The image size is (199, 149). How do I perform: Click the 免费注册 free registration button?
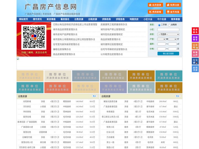pyautogui.click(x=173, y=5)
